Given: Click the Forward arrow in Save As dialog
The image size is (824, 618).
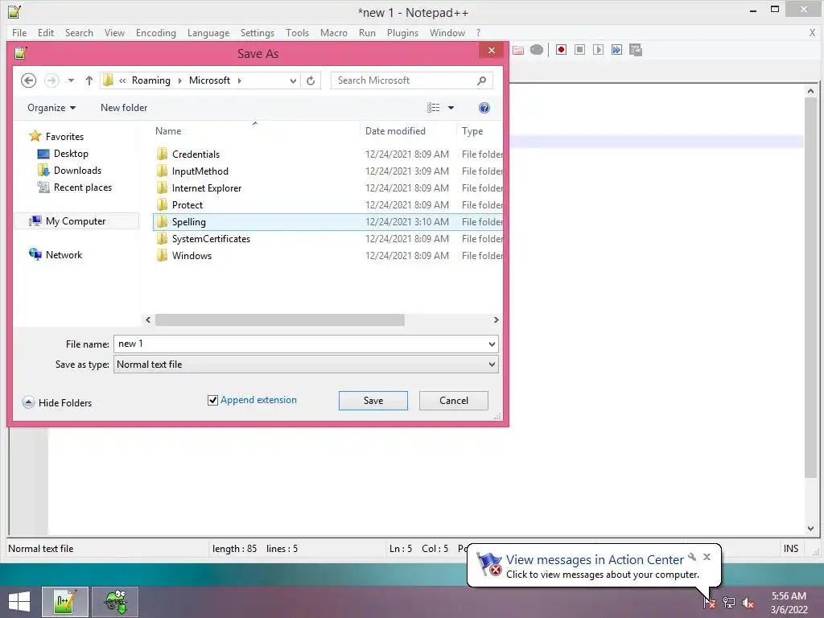Looking at the screenshot, I should click(x=51, y=80).
